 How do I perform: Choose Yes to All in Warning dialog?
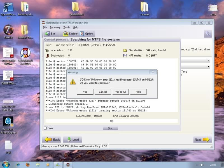[121, 92]
